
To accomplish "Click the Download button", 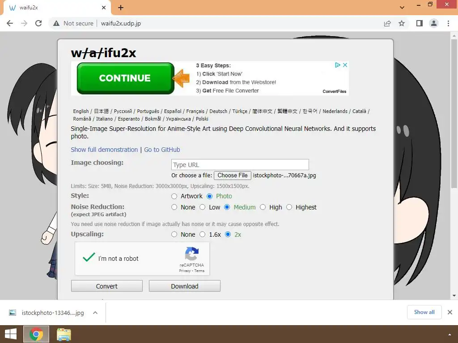I will pos(185,286).
